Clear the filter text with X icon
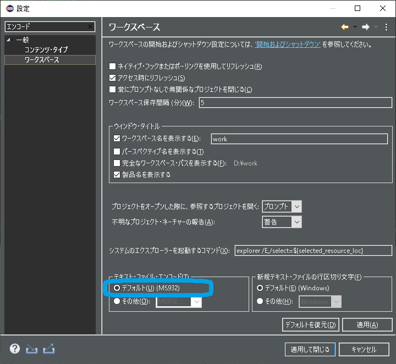 (x=90, y=26)
